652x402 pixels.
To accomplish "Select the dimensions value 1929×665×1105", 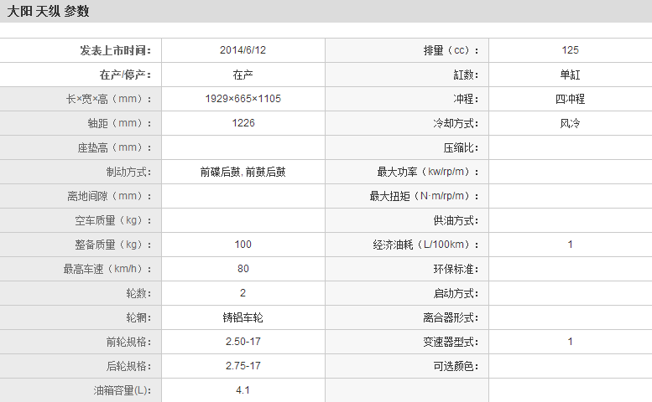I will (243, 99).
